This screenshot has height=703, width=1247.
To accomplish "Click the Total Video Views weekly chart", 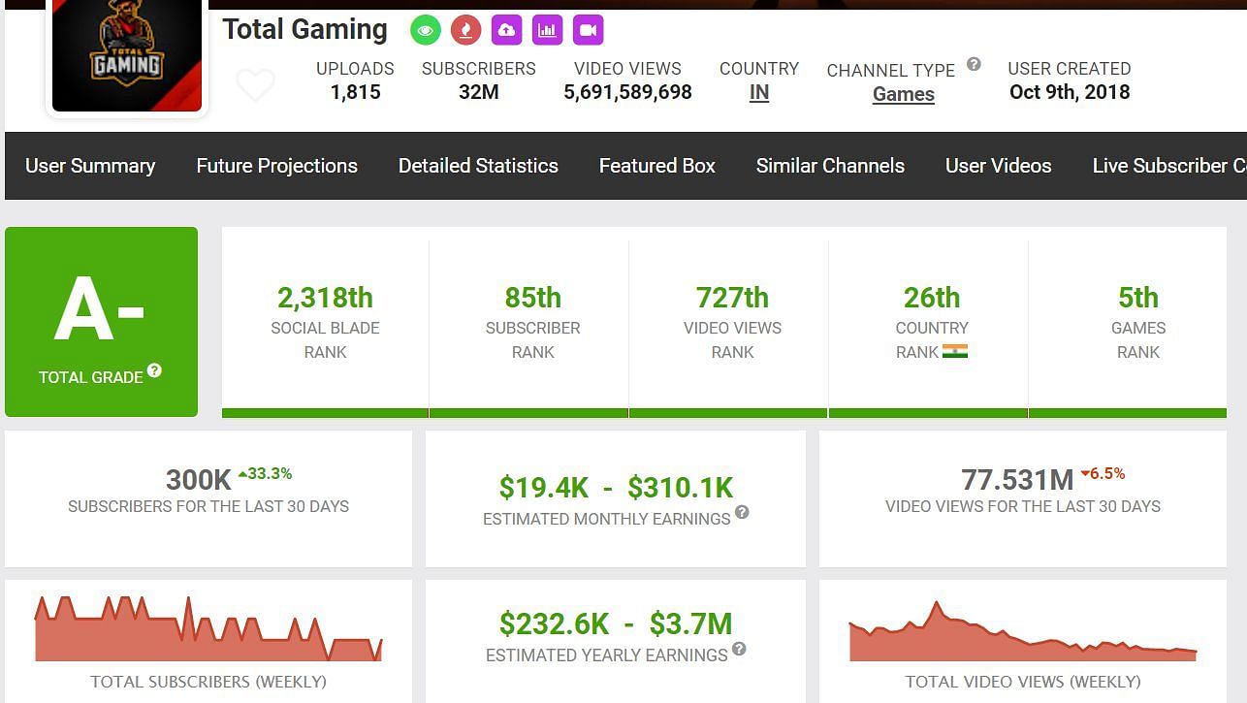I will [x=1023, y=631].
